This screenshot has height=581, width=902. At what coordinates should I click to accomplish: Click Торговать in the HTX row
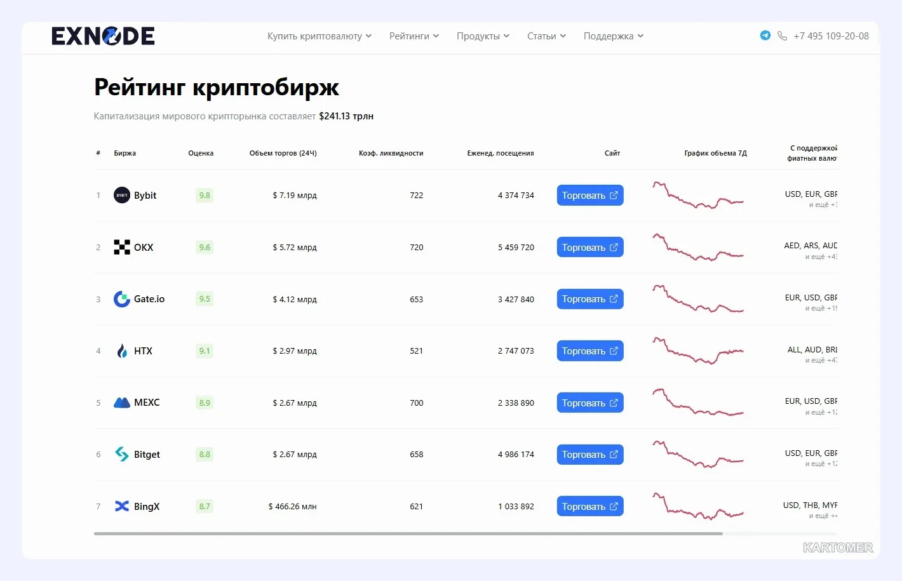pos(590,351)
